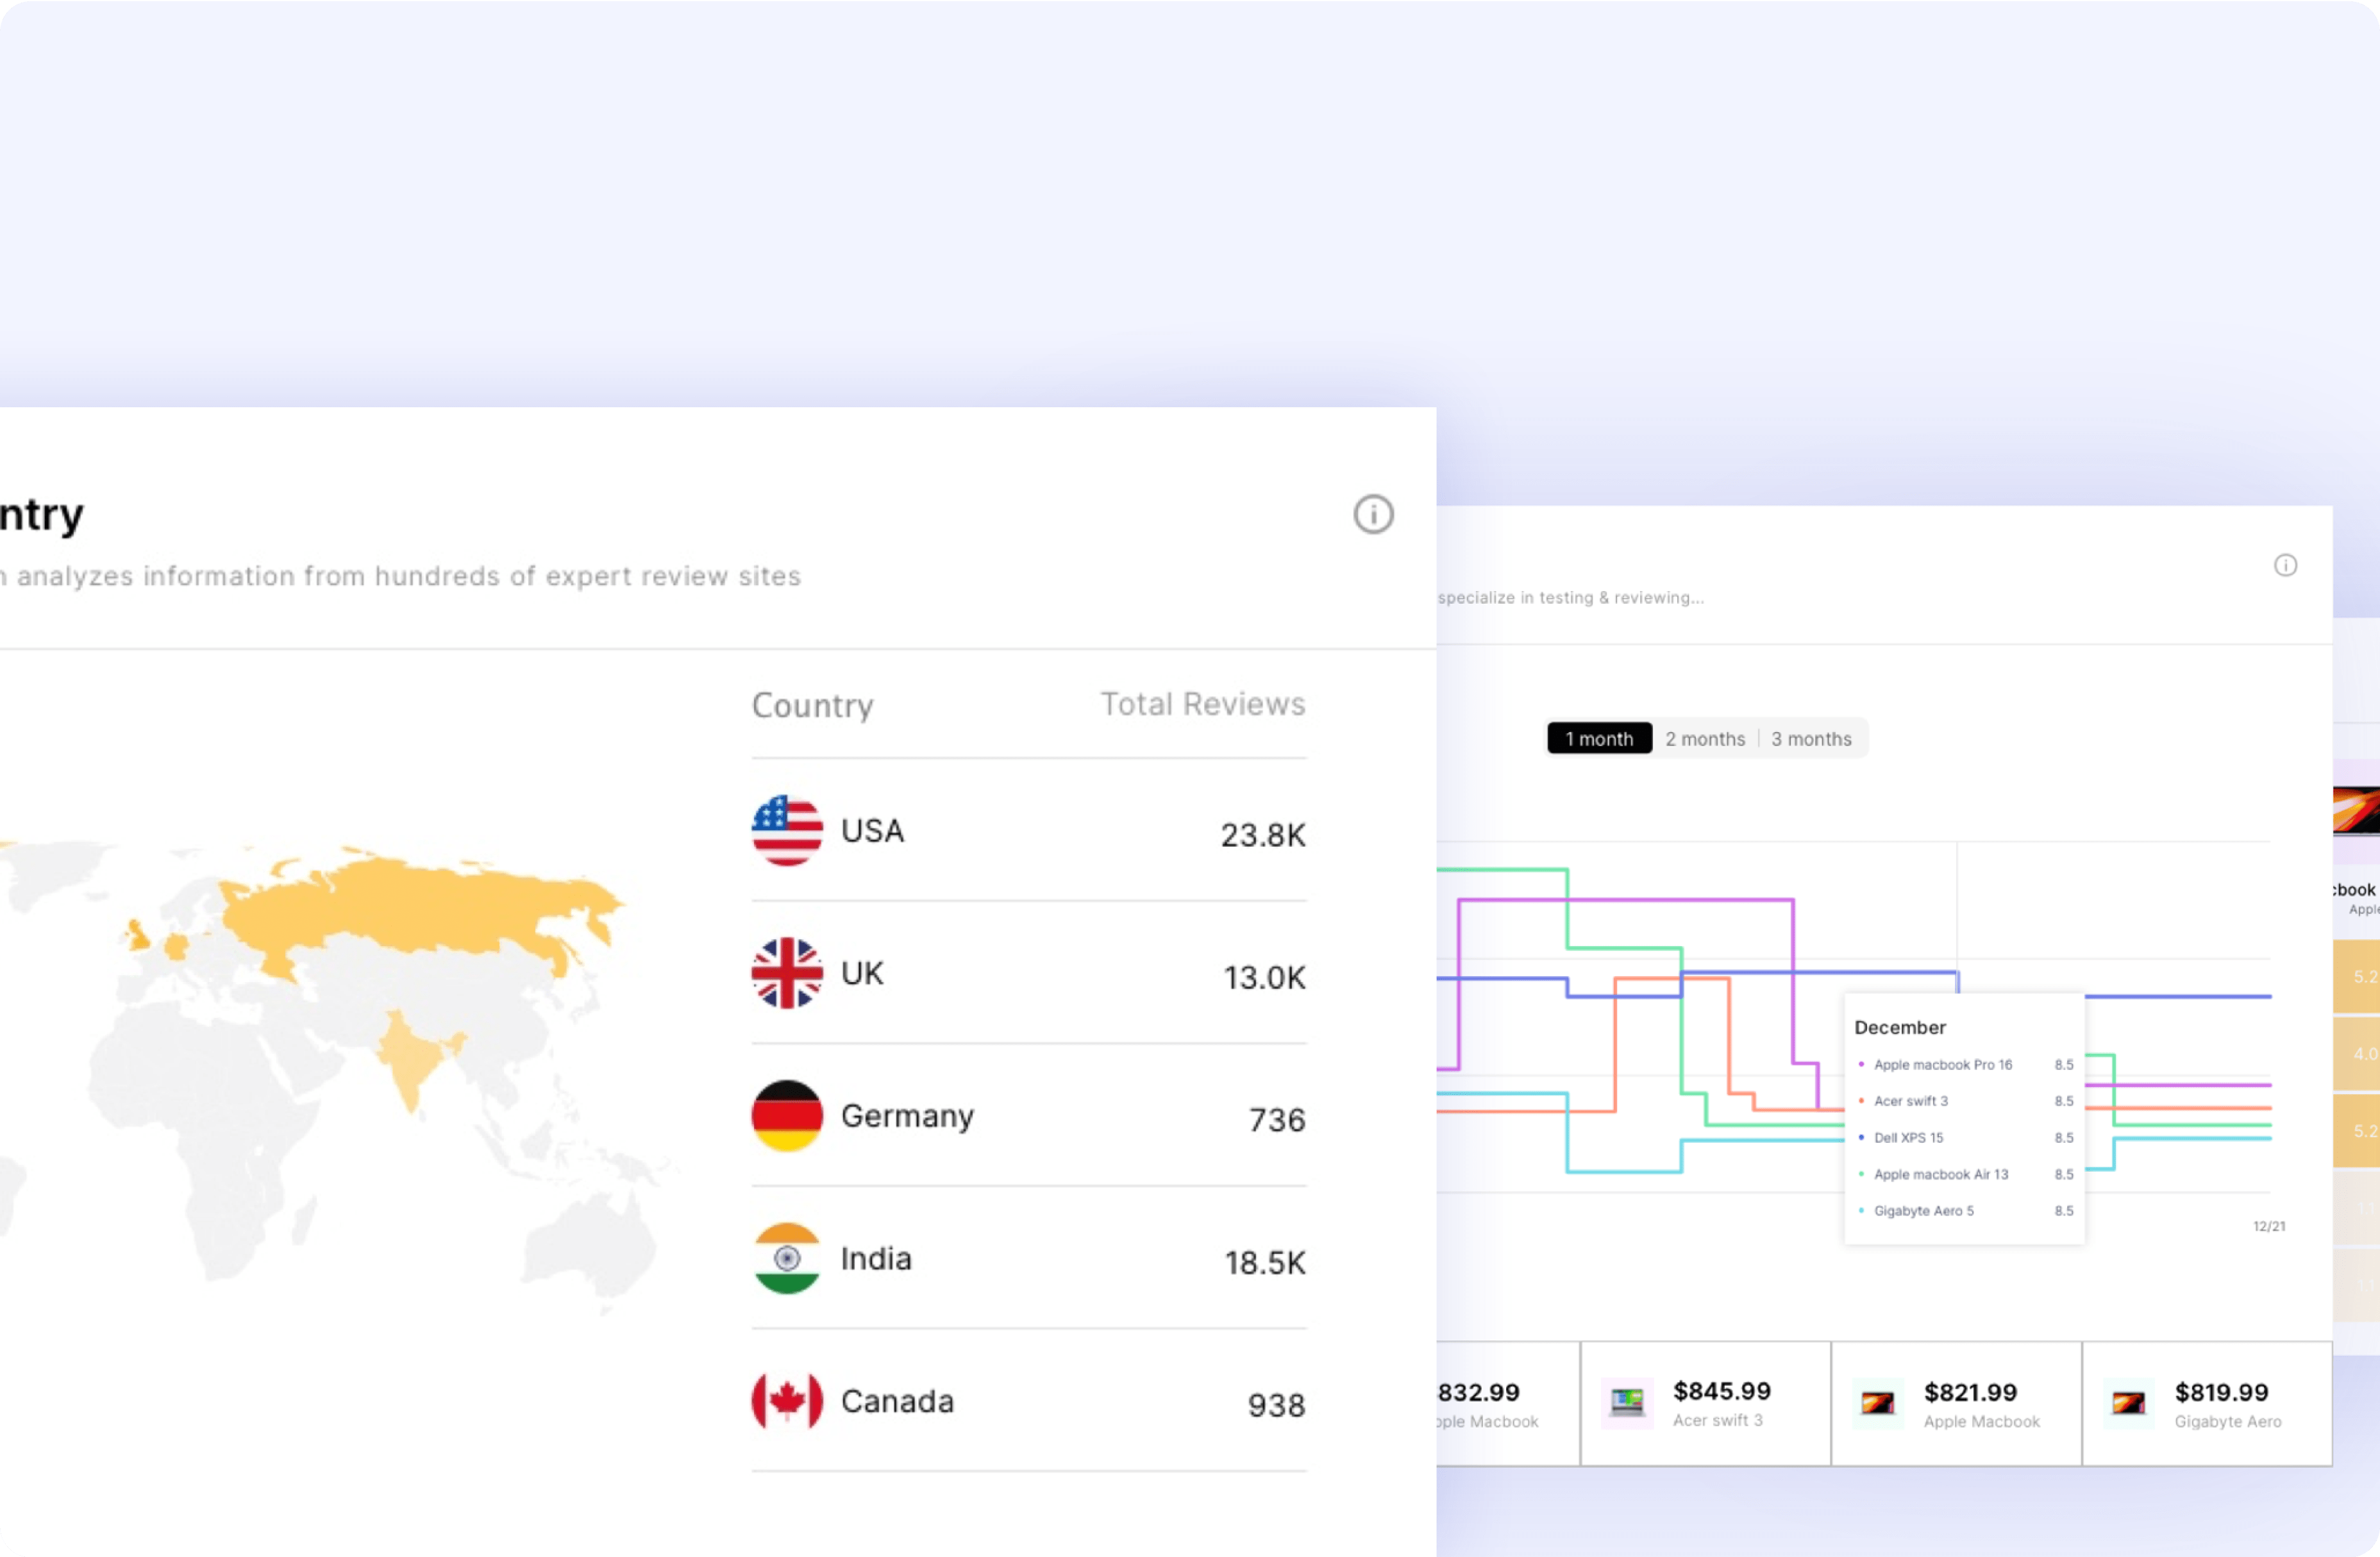Select the 1 month range tab
Screen dimensions: 2380x1557
click(1599, 738)
